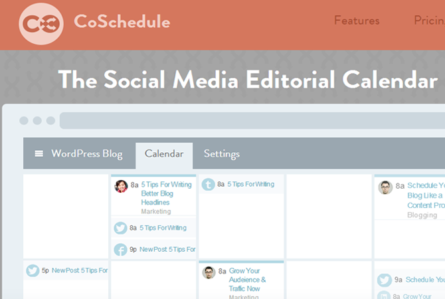Open the Settings tab
The width and height of the screenshot is (445, 299).
[x=222, y=153]
